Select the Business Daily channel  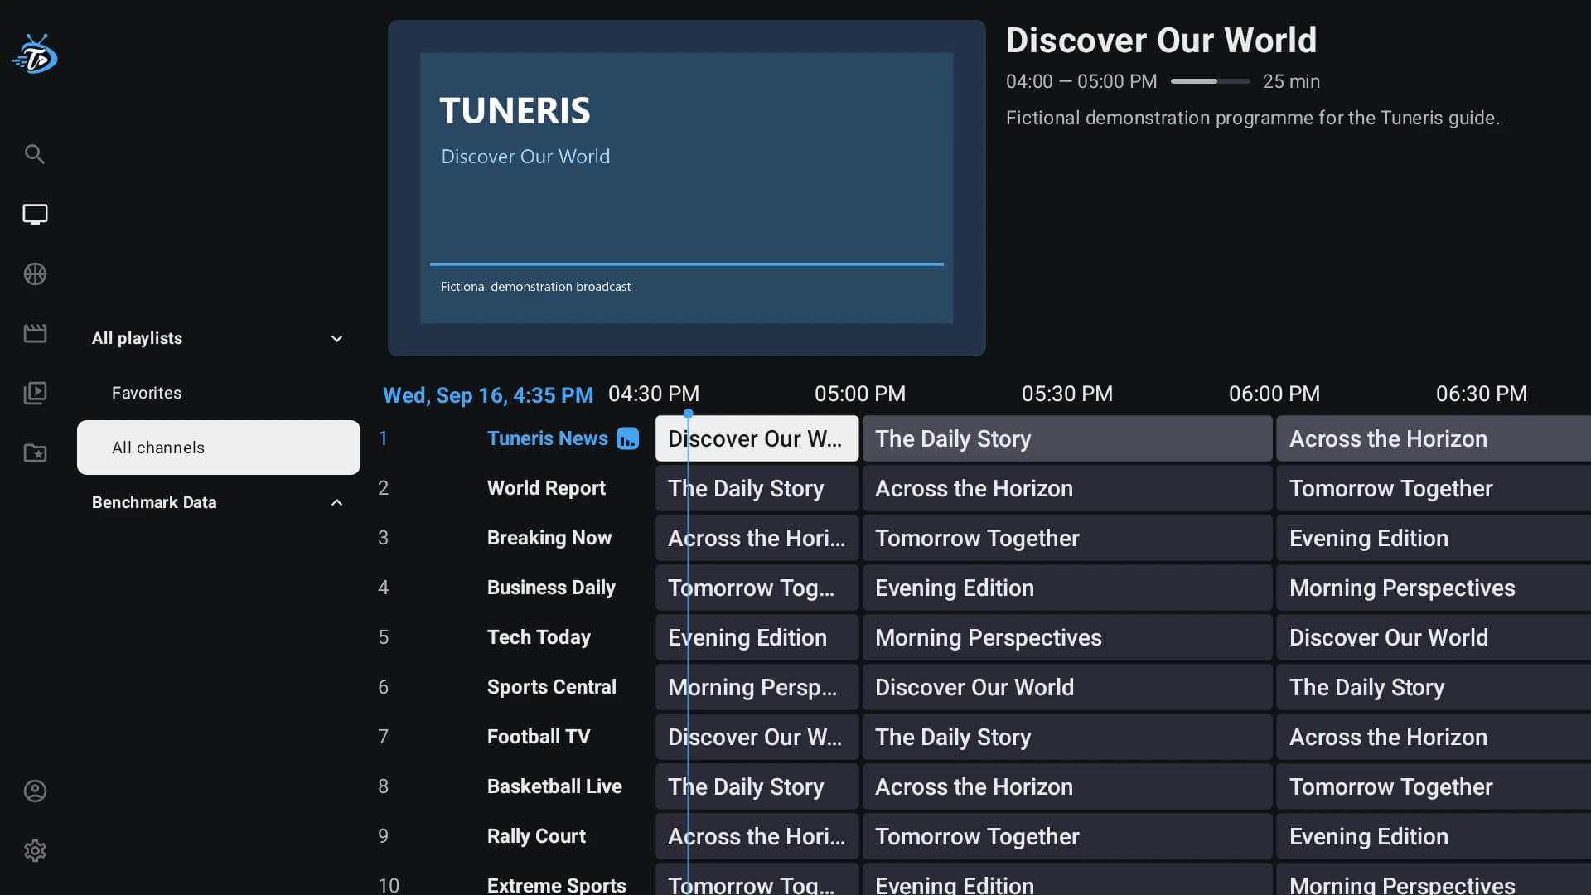[551, 588]
